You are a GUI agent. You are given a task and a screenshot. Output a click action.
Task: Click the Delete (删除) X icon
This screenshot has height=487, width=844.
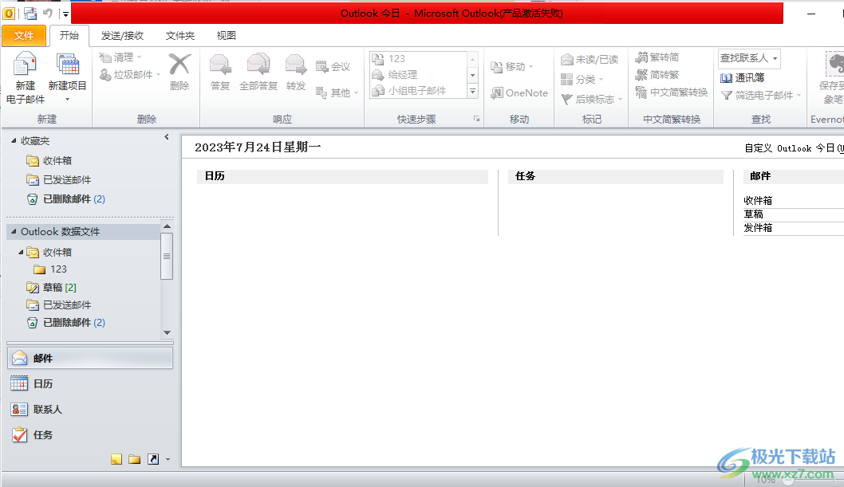(x=179, y=64)
